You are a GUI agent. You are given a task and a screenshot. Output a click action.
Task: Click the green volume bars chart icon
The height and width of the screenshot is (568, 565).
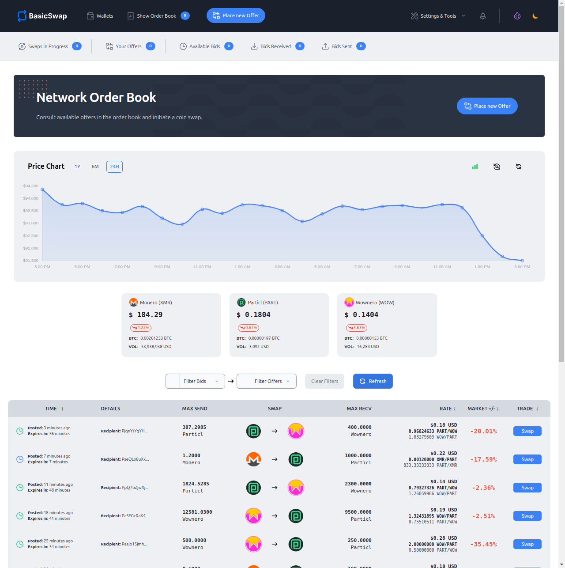tap(475, 167)
